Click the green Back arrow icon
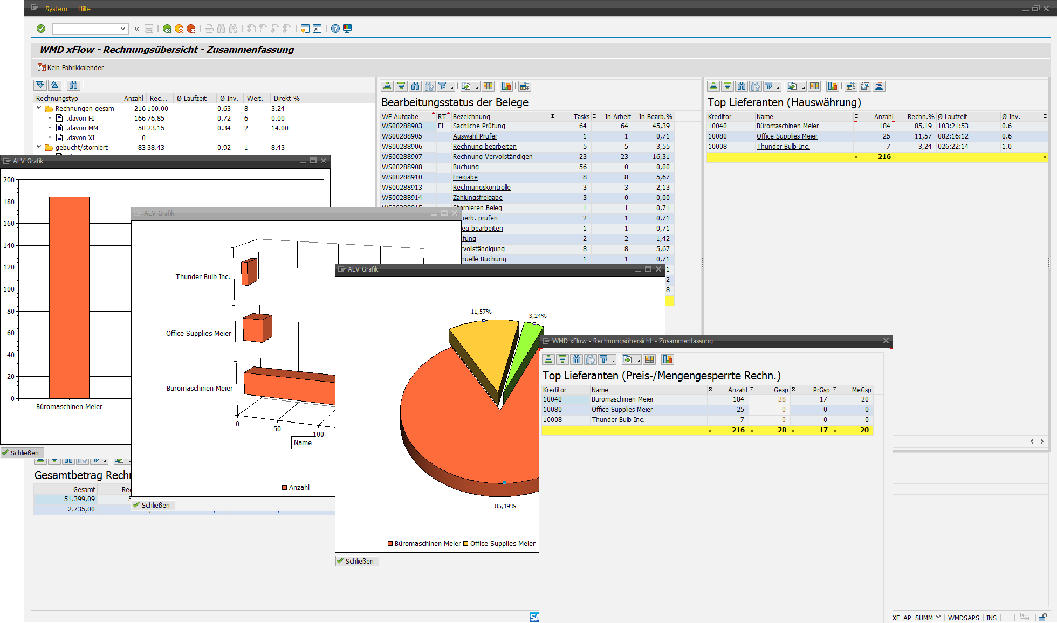 pyautogui.click(x=167, y=29)
